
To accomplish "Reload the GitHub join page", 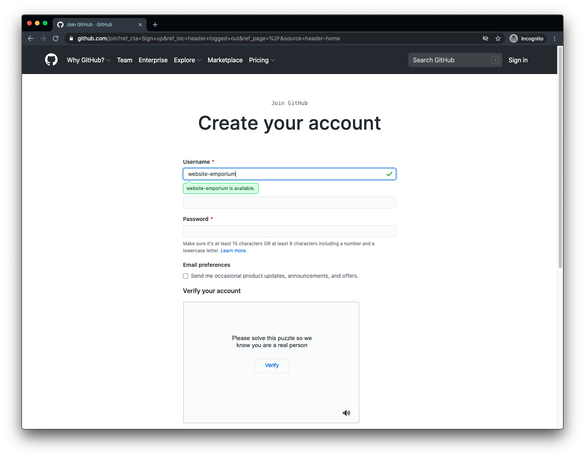I will click(56, 38).
